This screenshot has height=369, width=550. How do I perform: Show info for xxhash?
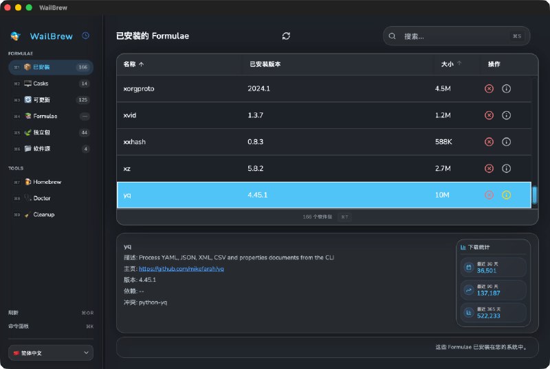(506, 142)
